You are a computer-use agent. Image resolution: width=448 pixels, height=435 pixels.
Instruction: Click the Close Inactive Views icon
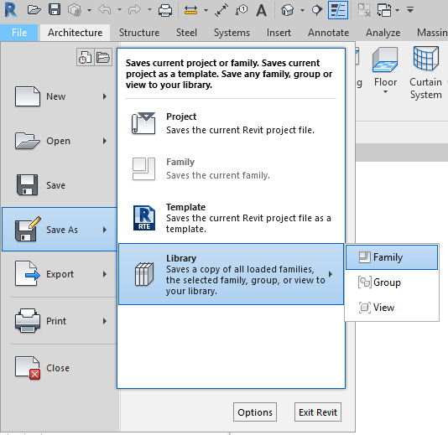[364, 10]
